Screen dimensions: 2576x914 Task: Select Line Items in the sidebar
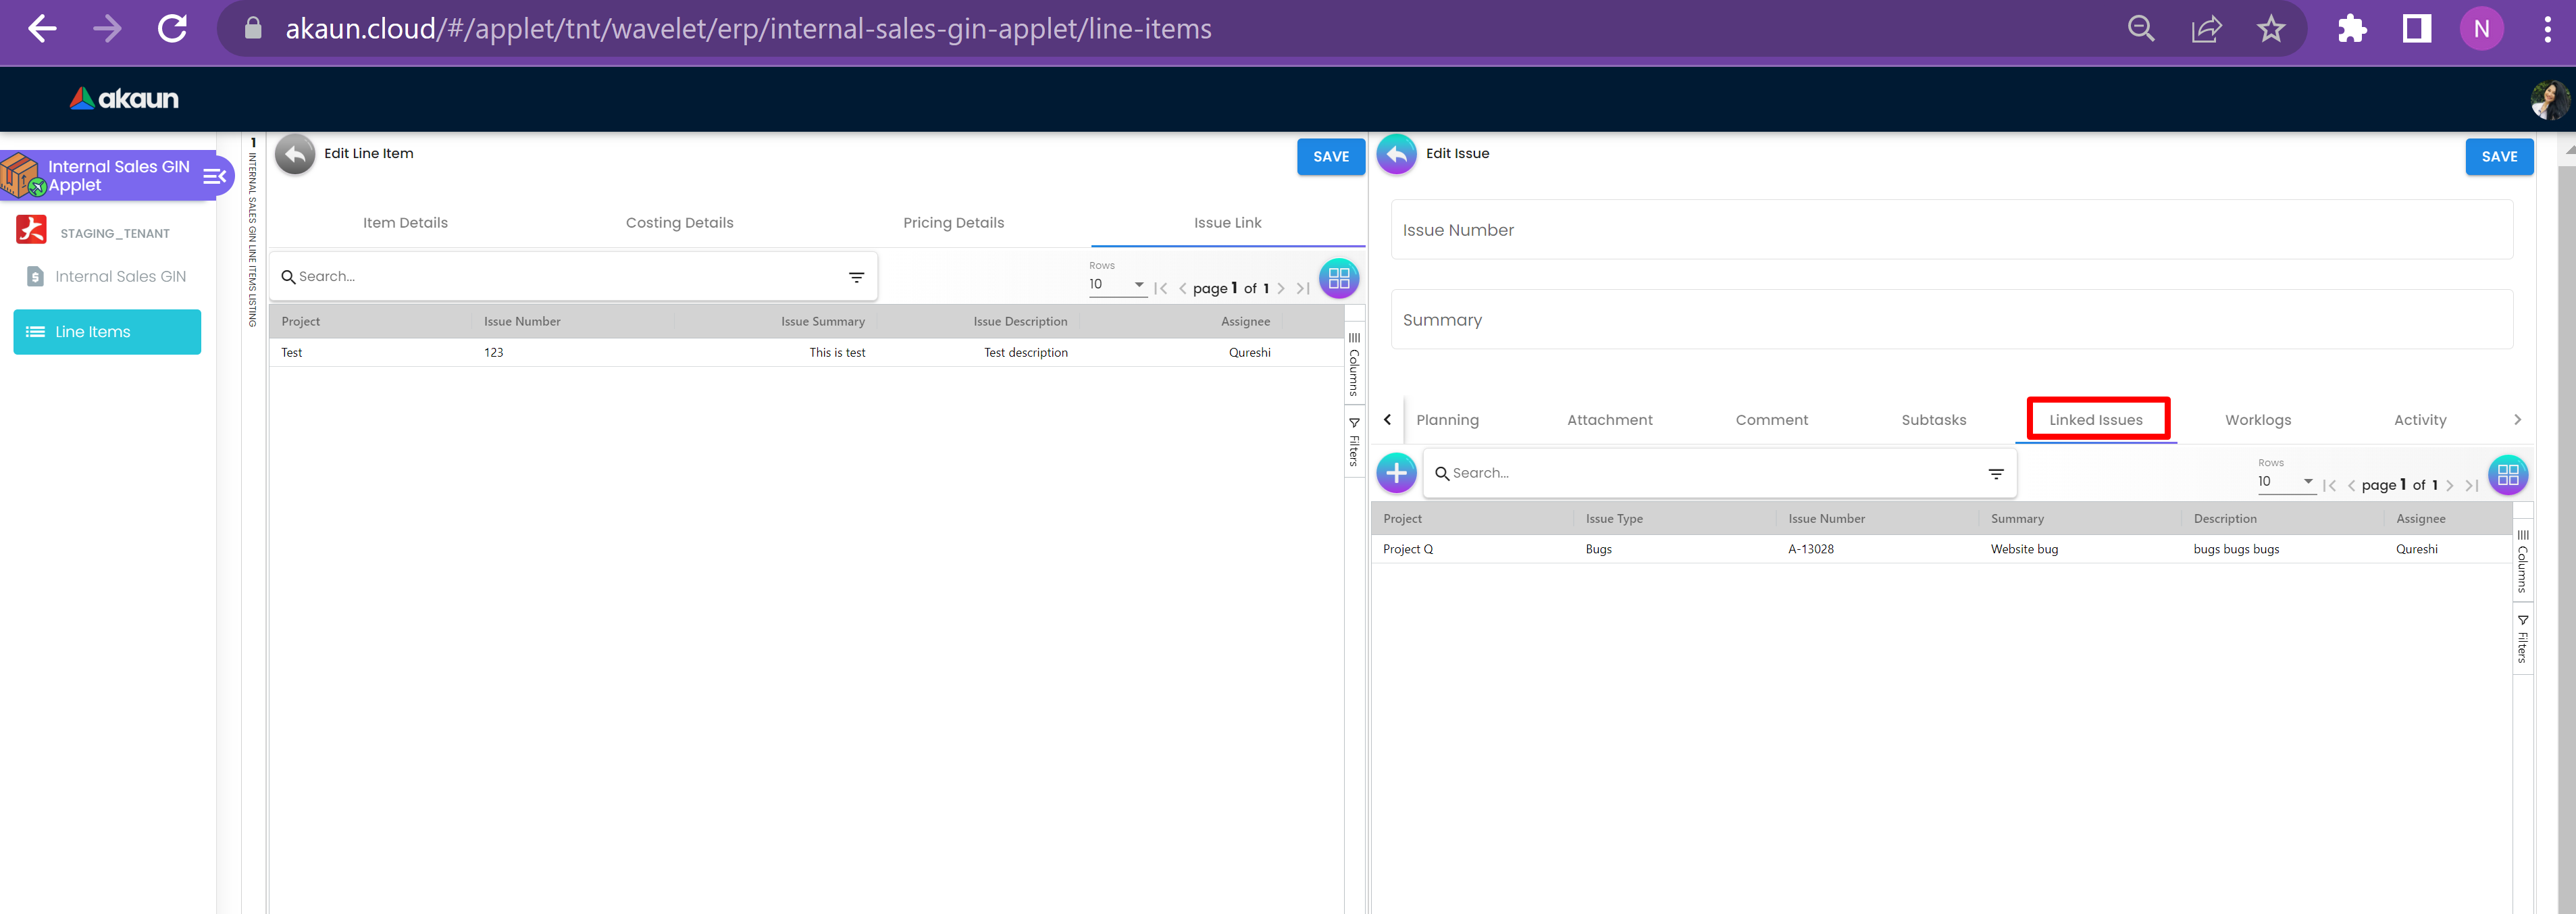(x=107, y=332)
